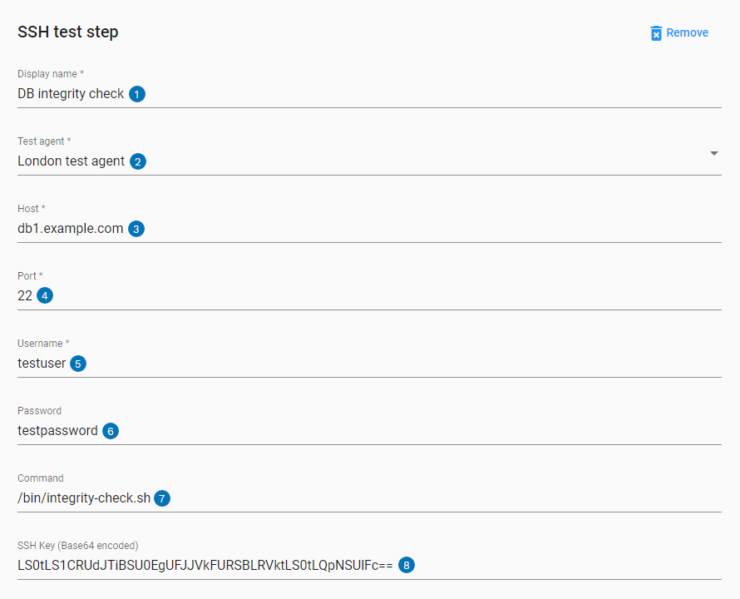Click callout badge number 1
740x599 pixels.
[137, 94]
